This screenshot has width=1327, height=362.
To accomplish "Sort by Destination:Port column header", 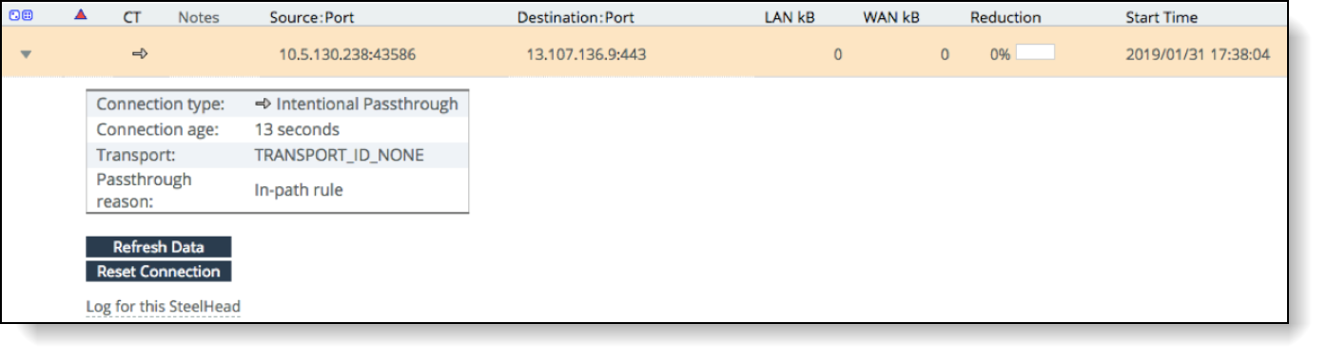I will click(576, 17).
